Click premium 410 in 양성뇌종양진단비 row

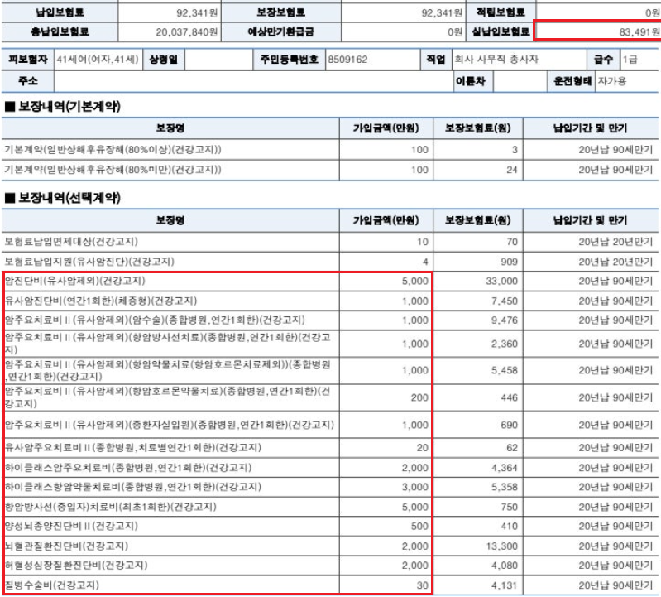[x=510, y=526]
